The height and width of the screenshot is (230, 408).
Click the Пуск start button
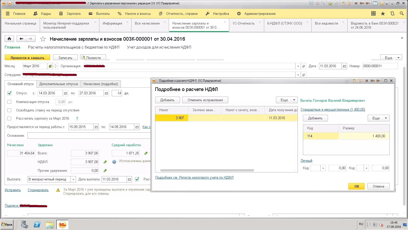tap(7, 225)
